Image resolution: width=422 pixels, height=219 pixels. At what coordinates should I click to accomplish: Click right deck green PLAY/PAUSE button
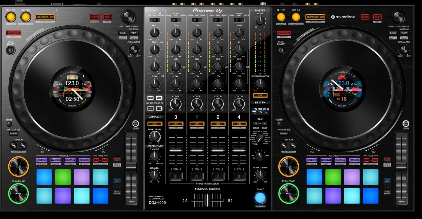[289, 193]
